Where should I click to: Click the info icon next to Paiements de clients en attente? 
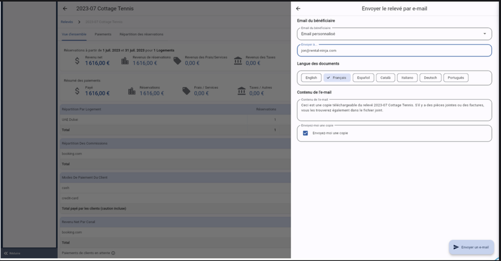click(113, 253)
